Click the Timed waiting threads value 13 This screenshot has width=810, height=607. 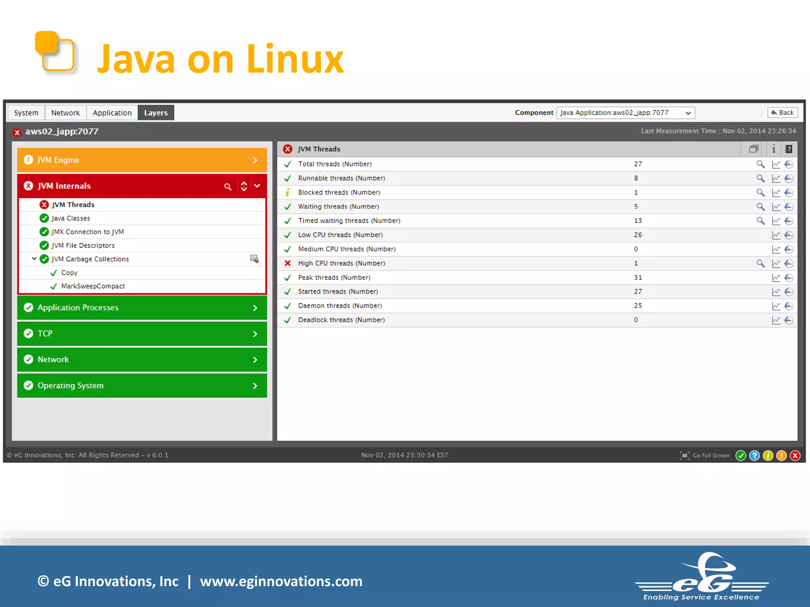point(638,221)
